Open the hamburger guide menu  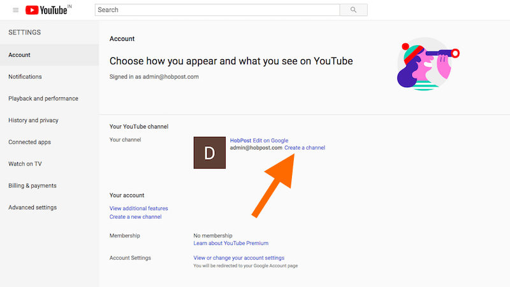pos(15,10)
